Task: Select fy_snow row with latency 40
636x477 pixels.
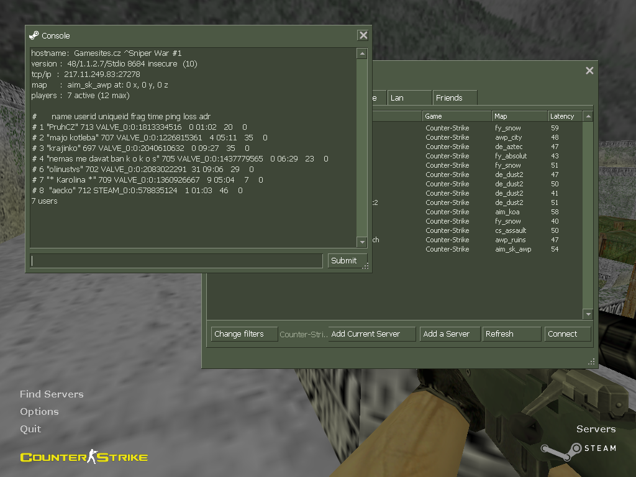Action: [x=478, y=222]
